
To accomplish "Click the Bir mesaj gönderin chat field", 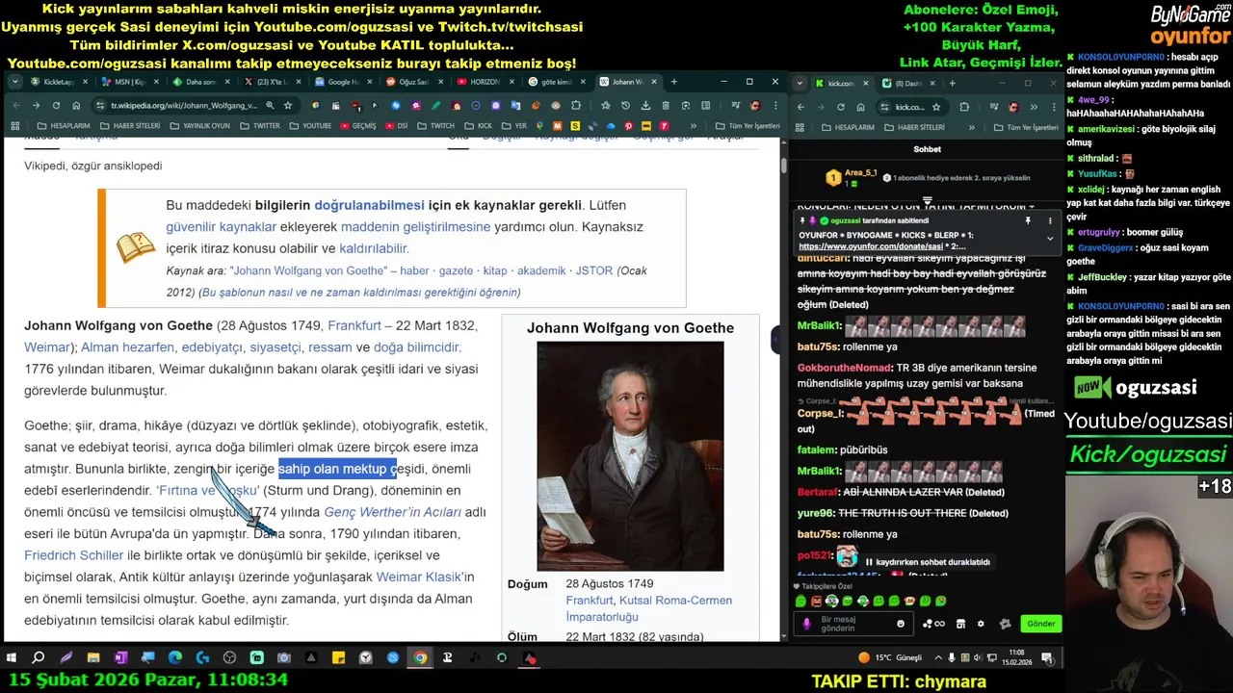I will 853,624.
